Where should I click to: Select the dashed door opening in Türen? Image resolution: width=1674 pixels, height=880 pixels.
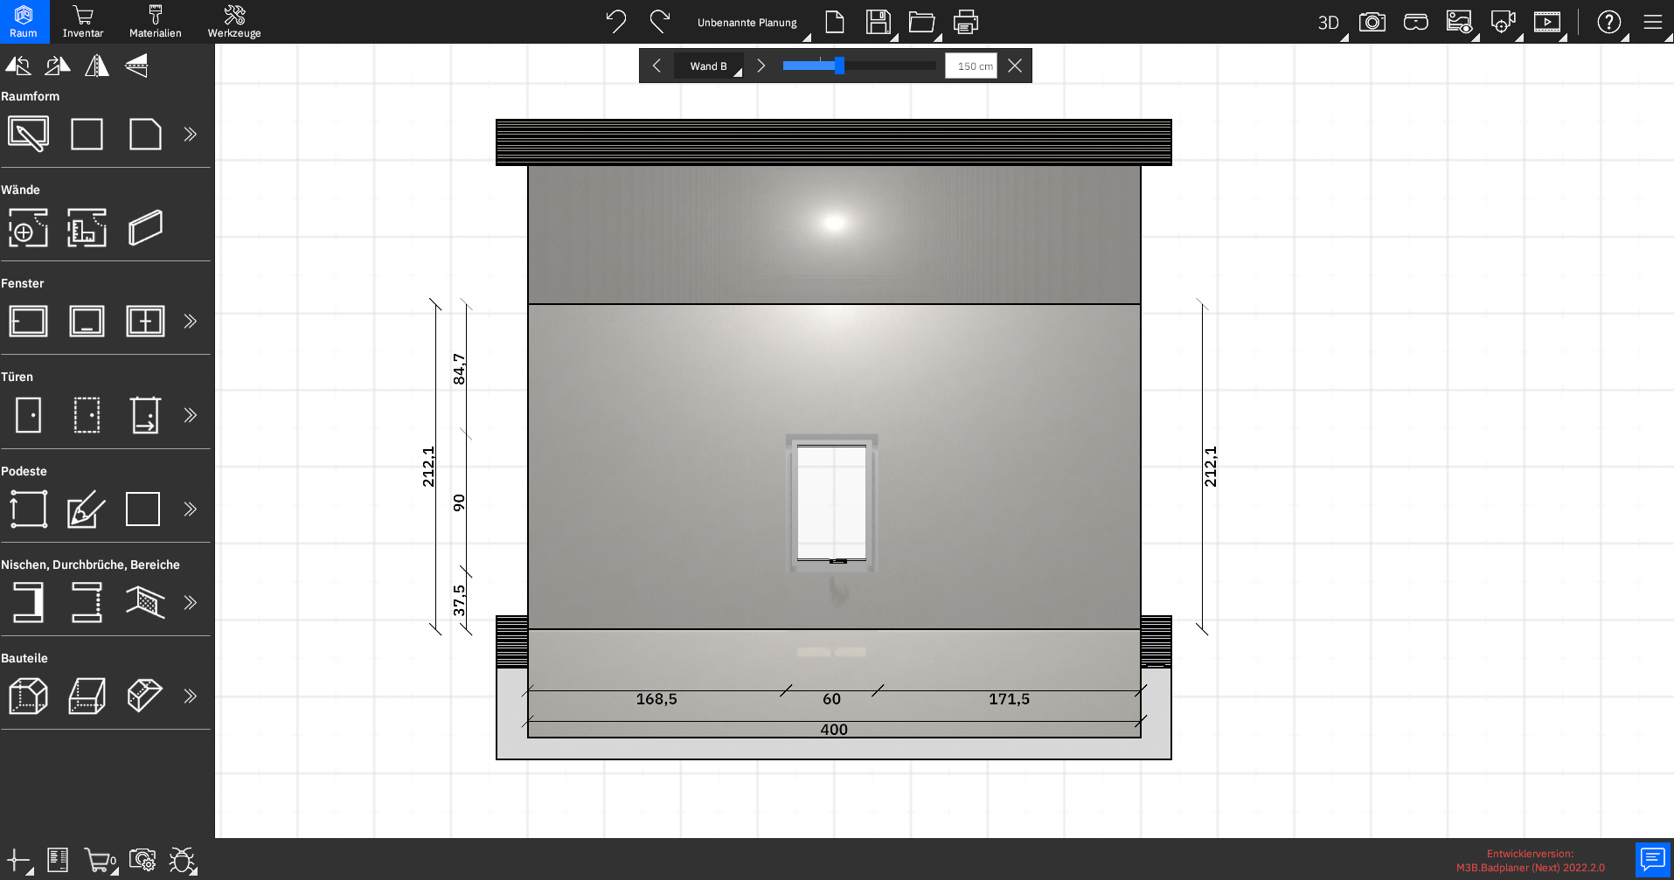pyautogui.click(x=87, y=415)
